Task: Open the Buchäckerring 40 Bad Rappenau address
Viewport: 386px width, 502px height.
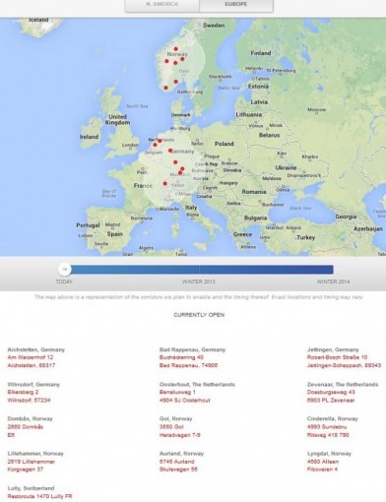Action: [x=188, y=361]
